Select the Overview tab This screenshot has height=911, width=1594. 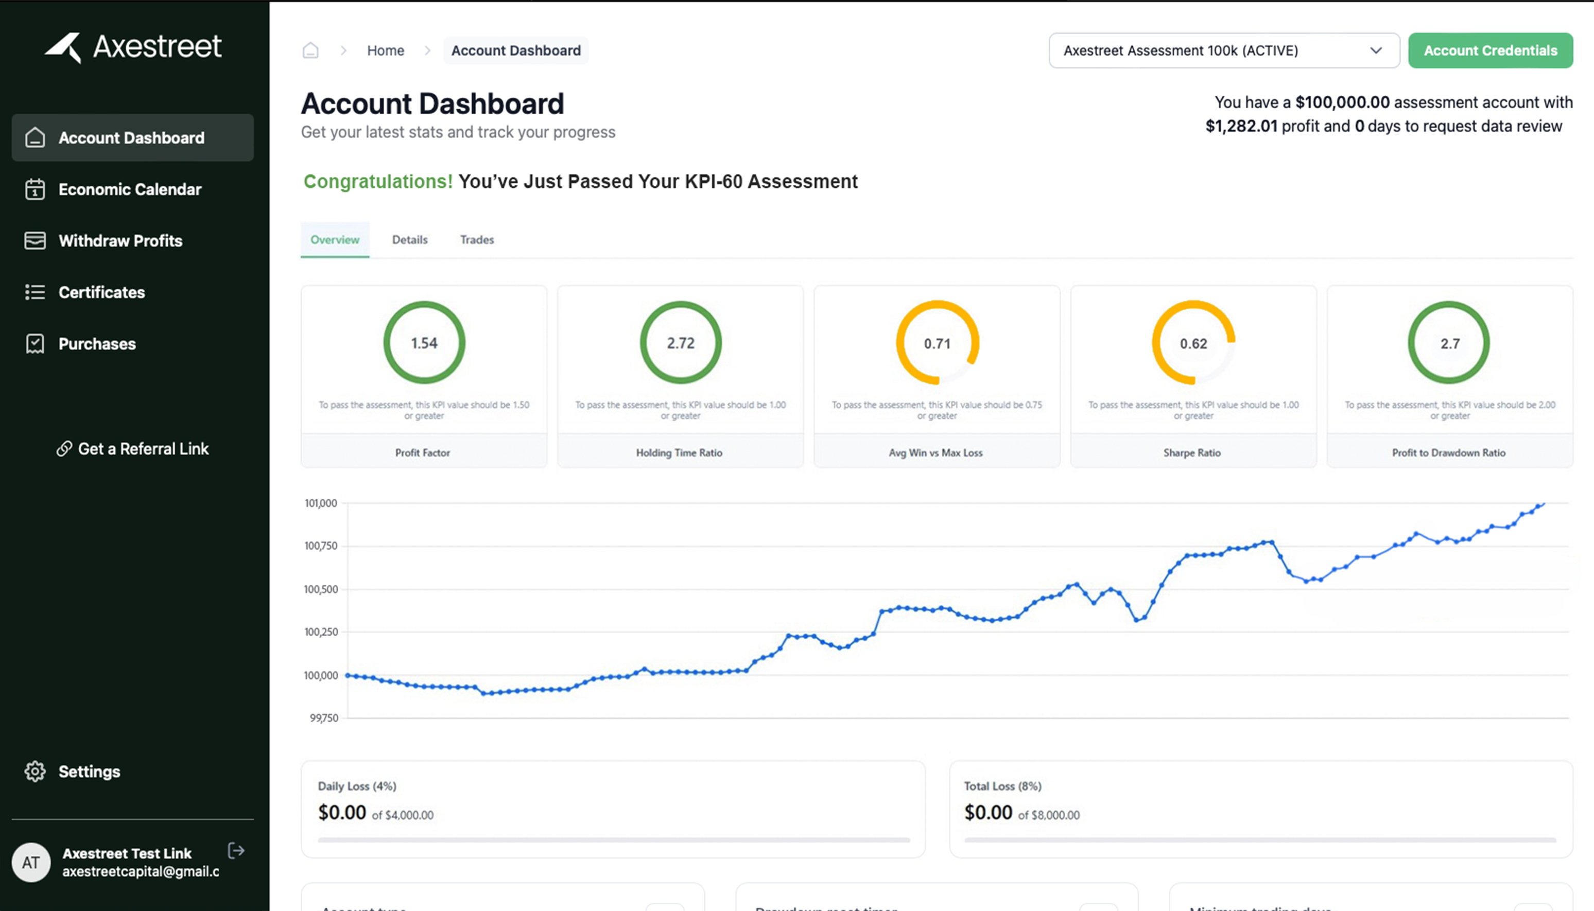[335, 240]
